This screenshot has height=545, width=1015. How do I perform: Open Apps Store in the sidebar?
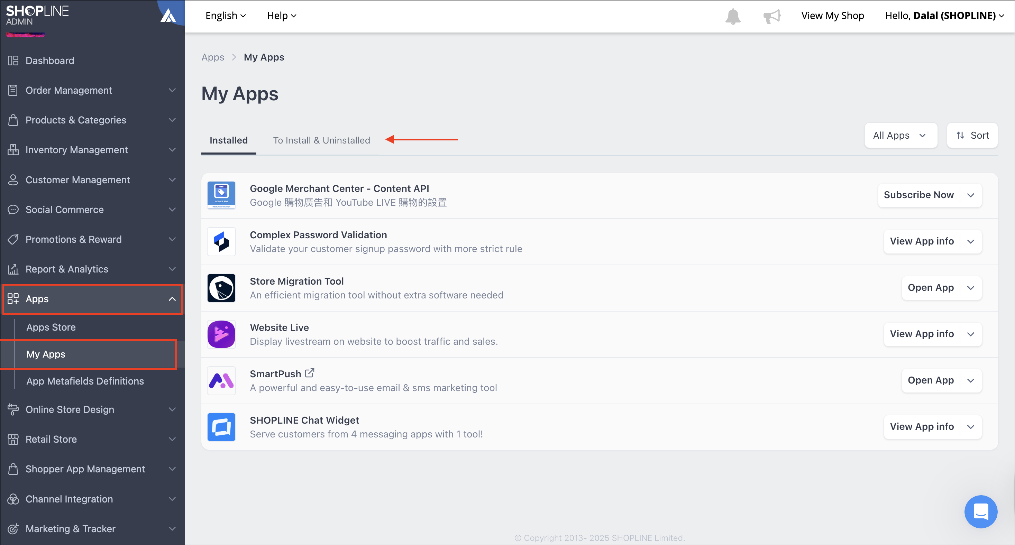click(51, 327)
